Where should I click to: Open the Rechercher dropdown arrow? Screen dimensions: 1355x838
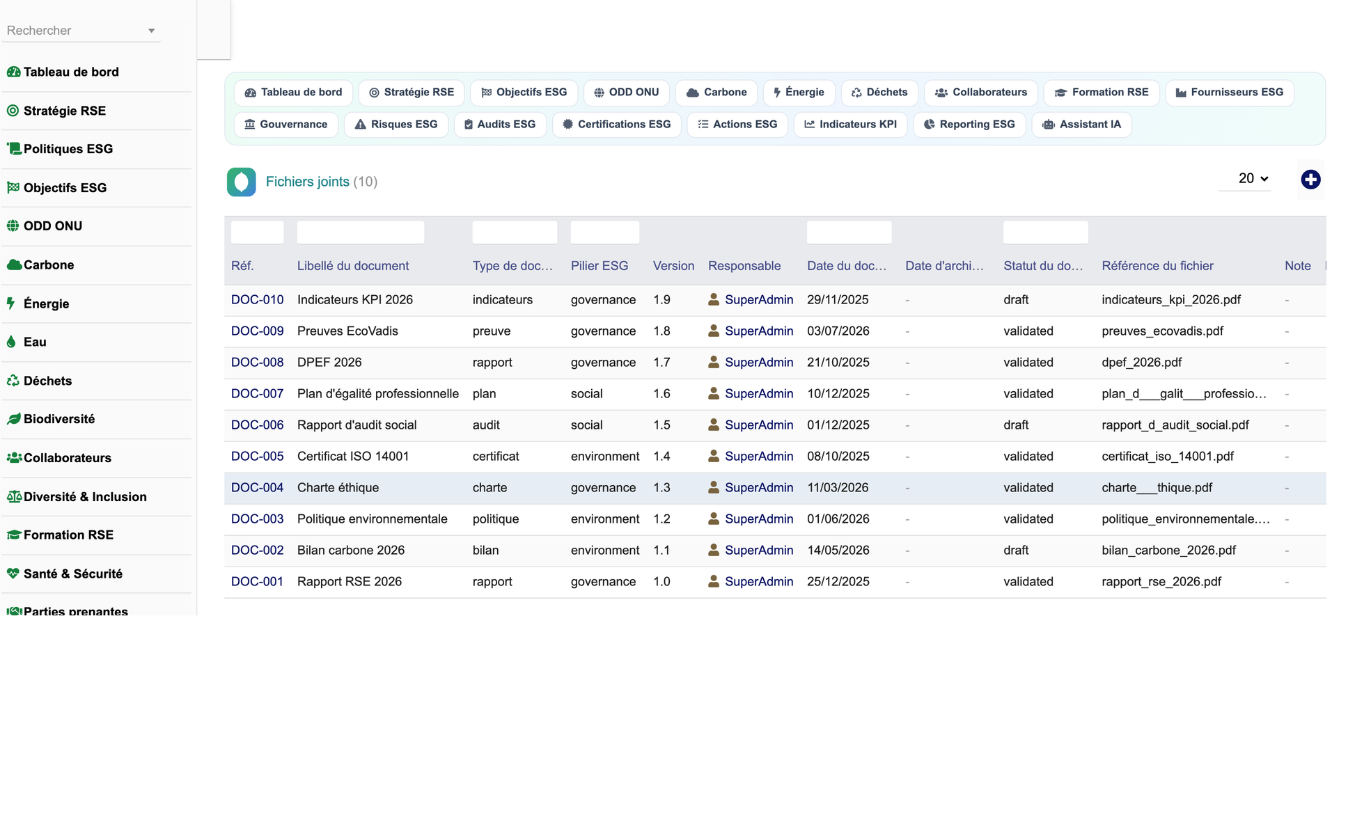151,31
